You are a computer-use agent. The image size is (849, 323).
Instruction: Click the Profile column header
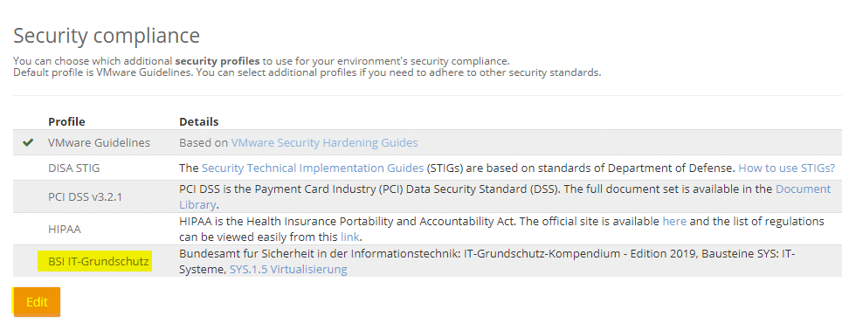coord(66,121)
